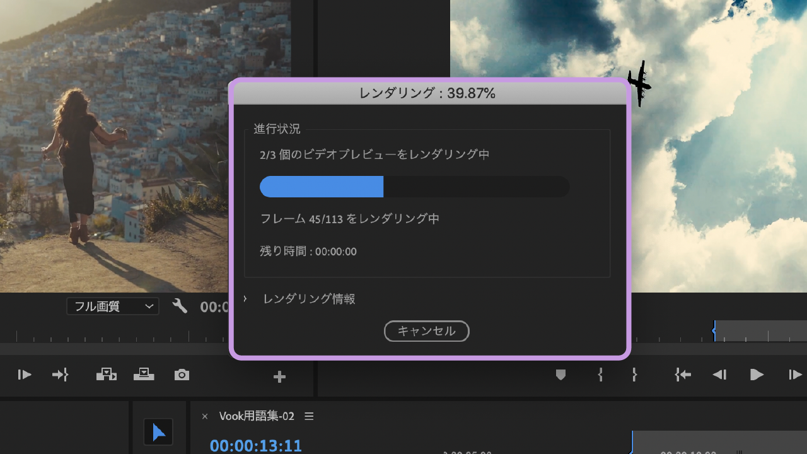Click the 2/3 個のビデオプレビュー status text
Viewport: 807px width, 454px height.
click(374, 154)
